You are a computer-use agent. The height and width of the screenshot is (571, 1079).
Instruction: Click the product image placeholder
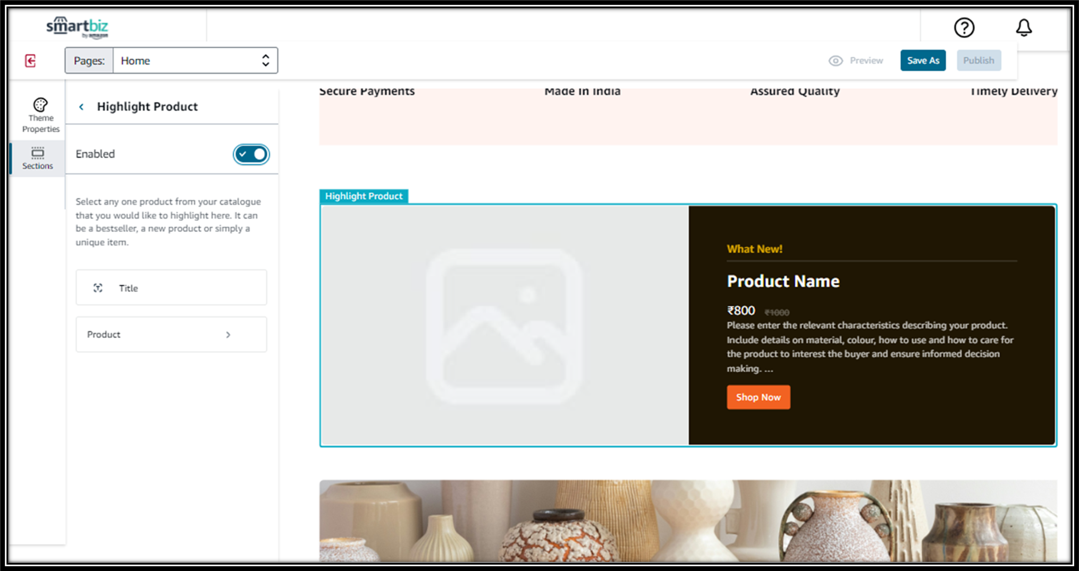(504, 326)
